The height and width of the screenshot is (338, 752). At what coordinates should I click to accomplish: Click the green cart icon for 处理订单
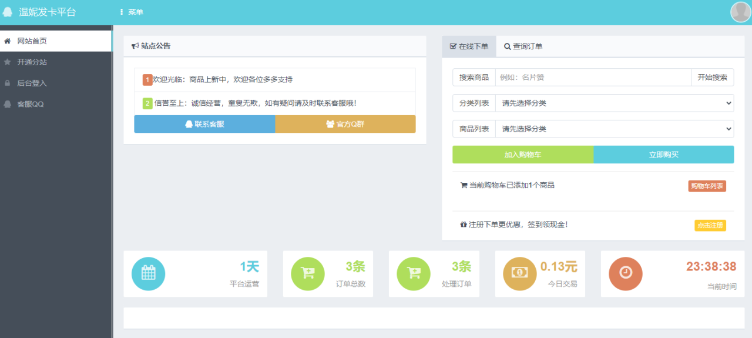[x=414, y=274]
